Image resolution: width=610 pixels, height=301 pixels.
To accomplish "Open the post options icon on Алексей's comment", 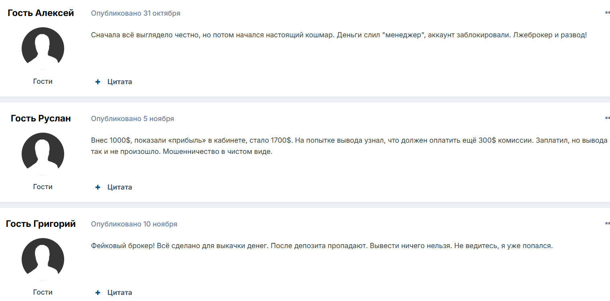I will coord(606,12).
